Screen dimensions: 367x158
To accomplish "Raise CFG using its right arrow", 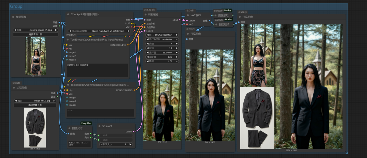I will 177,48.
